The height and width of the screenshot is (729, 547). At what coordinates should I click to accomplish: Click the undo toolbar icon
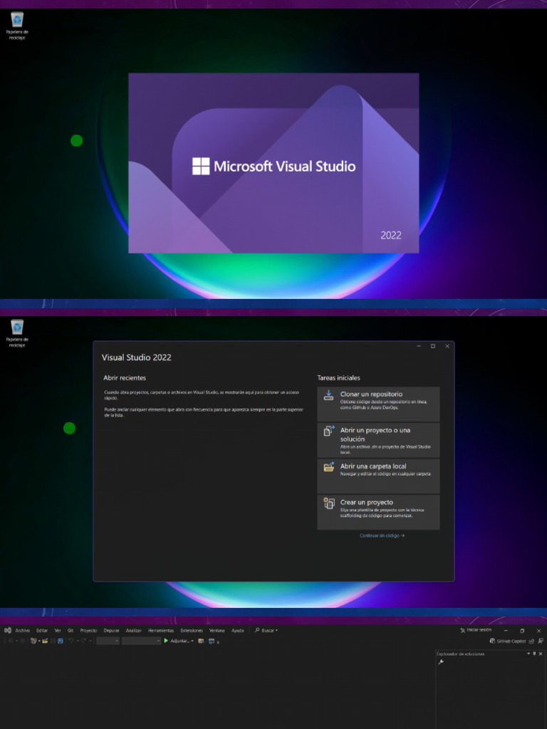[x=71, y=641]
